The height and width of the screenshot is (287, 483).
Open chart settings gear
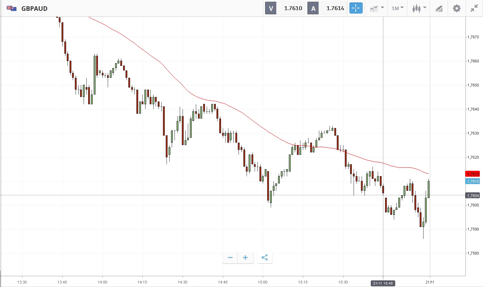click(x=457, y=8)
